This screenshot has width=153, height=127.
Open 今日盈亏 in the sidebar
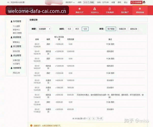(16, 64)
